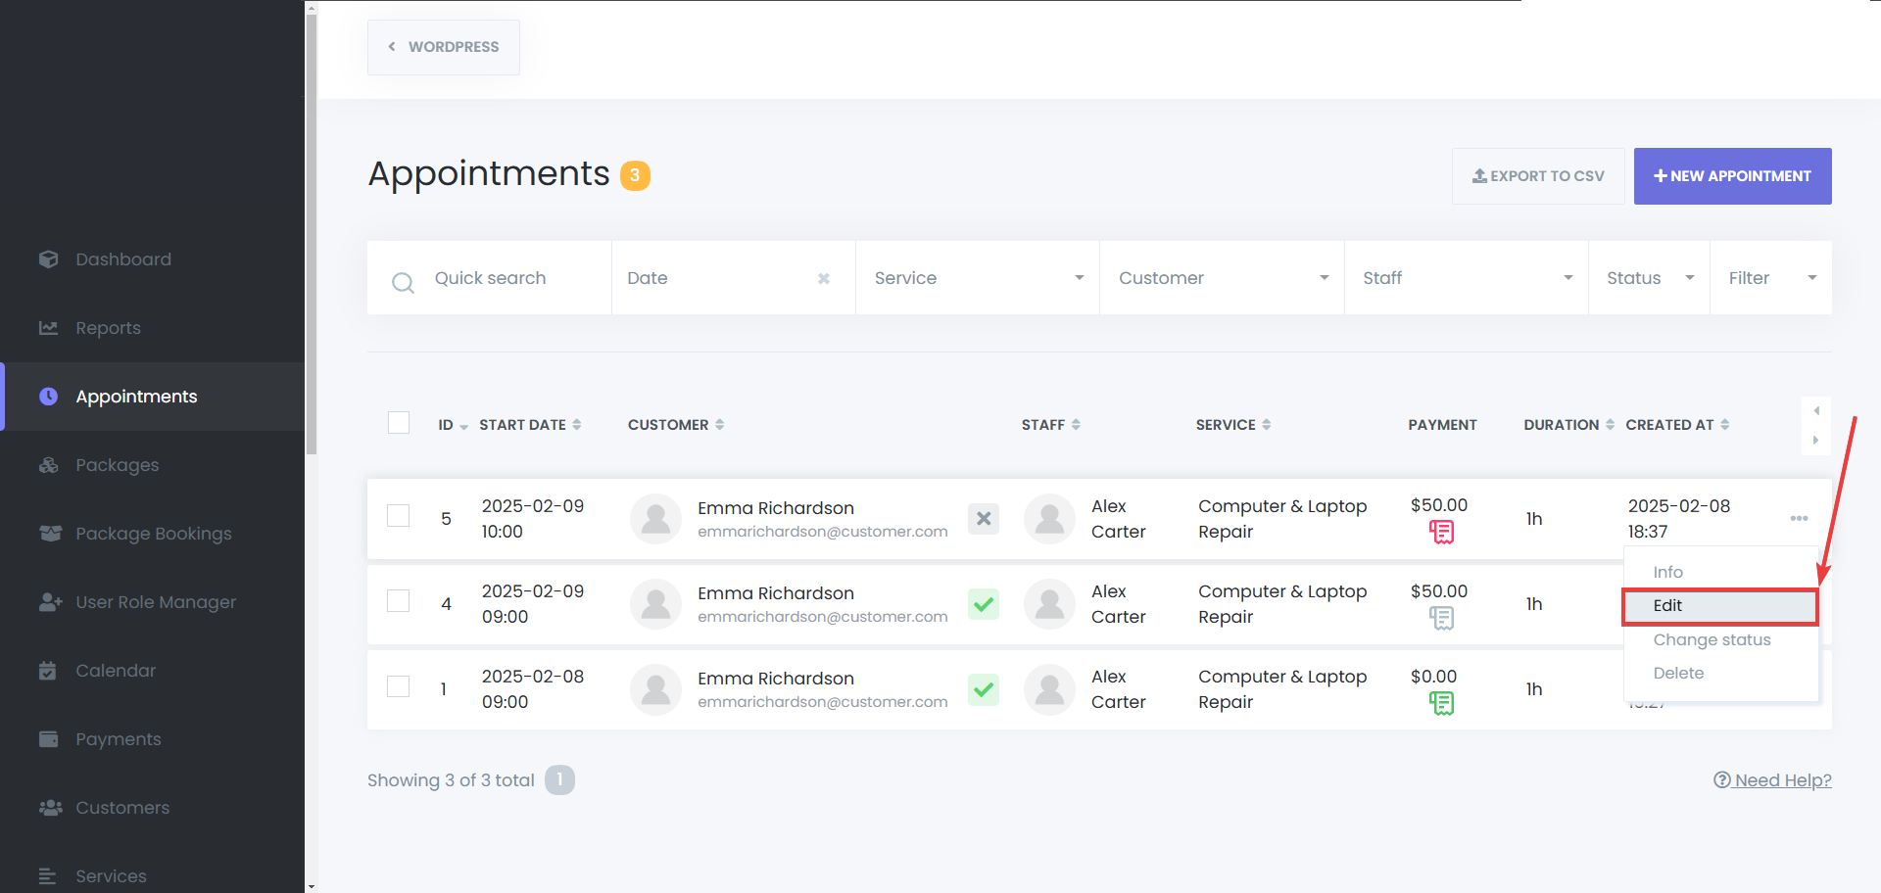
Task: Tick the select-all checkbox in table header
Action: point(399,423)
